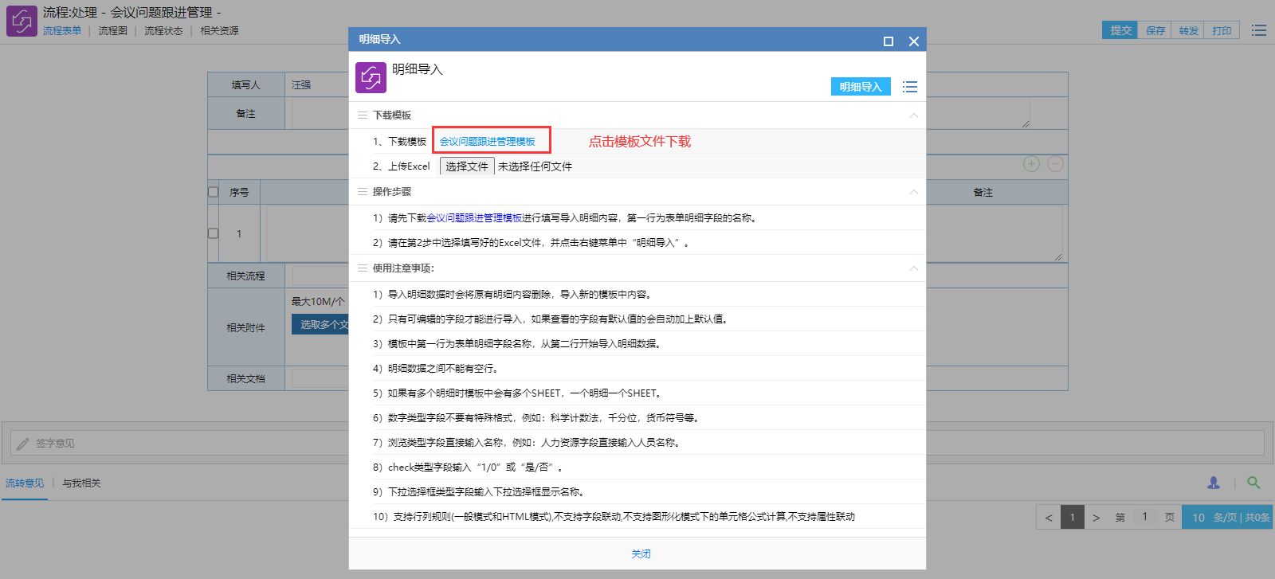
Task: Click the purple workflow logo in dialog header
Action: 371,77
